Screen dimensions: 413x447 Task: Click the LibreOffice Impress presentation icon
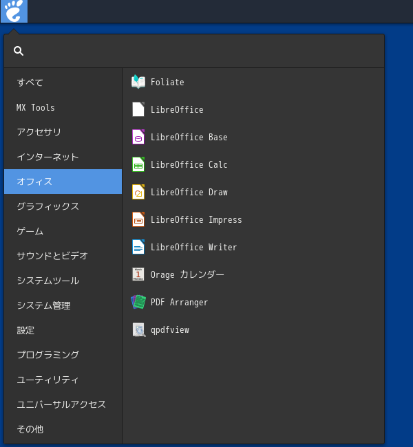pos(138,219)
